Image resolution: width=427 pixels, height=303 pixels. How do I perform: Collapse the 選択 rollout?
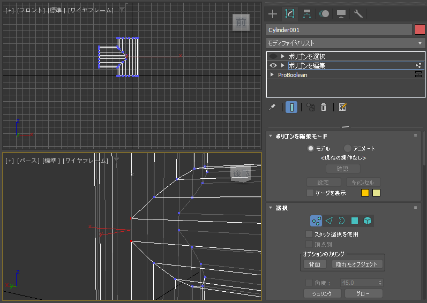[x=271, y=208]
